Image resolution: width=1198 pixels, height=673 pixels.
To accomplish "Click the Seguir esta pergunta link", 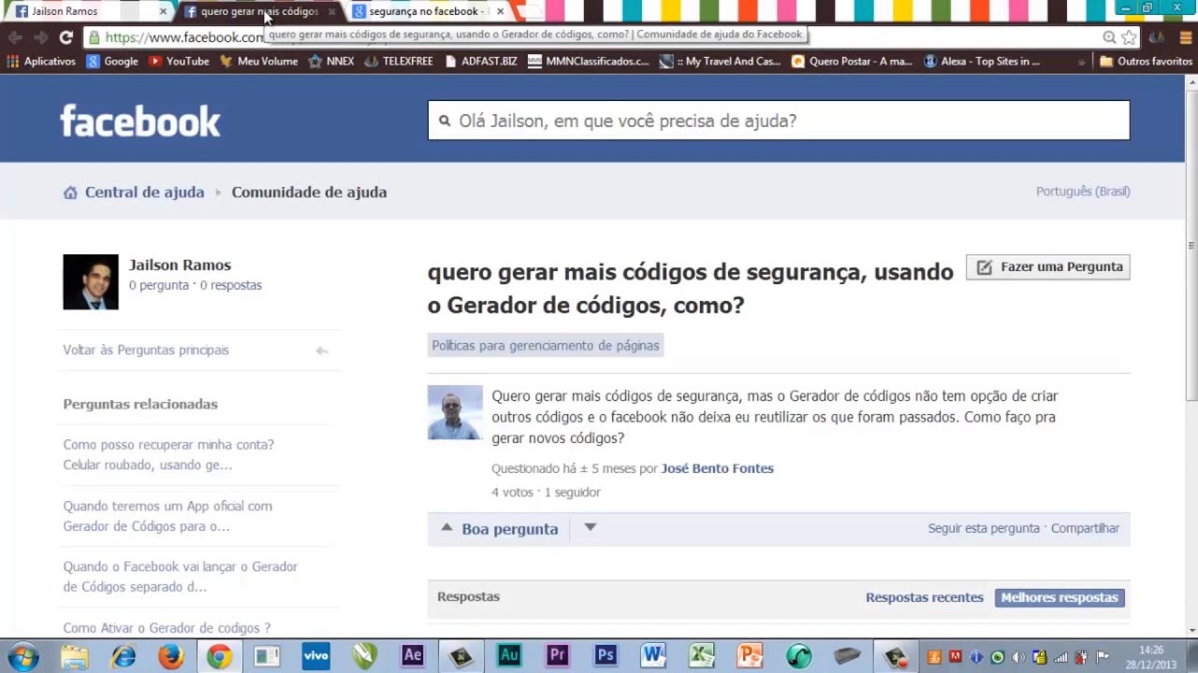I will coord(984,528).
